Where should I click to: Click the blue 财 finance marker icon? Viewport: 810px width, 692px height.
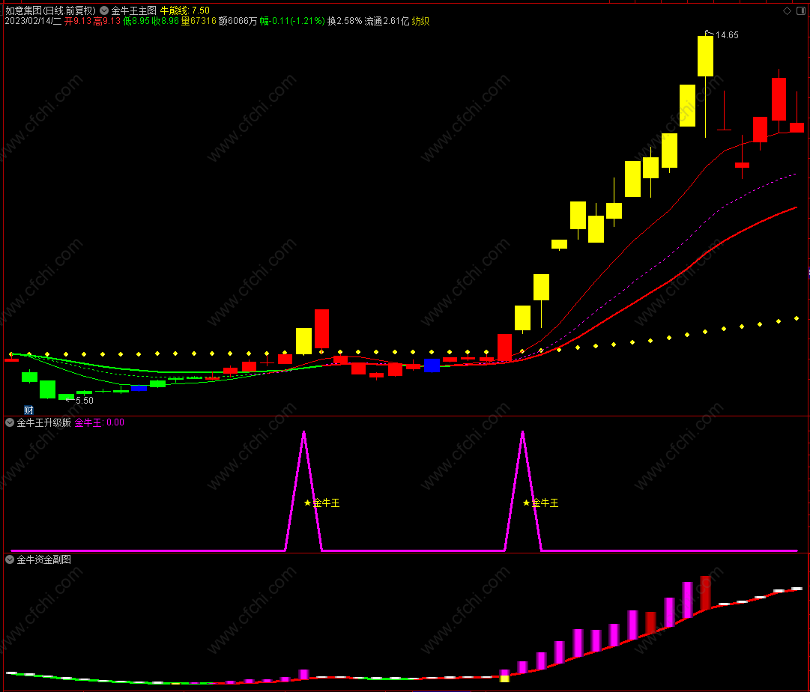[28, 410]
